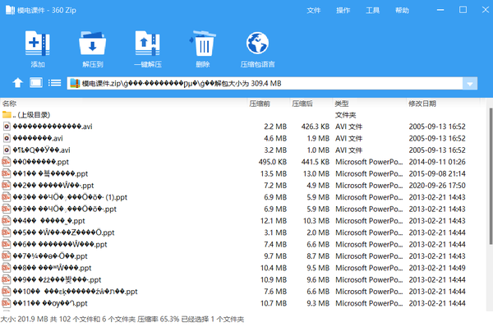Click icon of 12.1 MB ppt file
The height and width of the screenshot is (327, 493).
click(7, 221)
